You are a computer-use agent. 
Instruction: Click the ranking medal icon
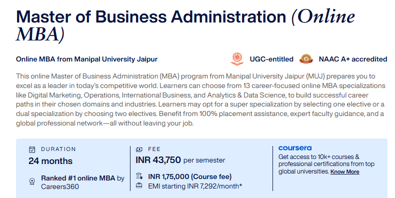click(x=32, y=181)
